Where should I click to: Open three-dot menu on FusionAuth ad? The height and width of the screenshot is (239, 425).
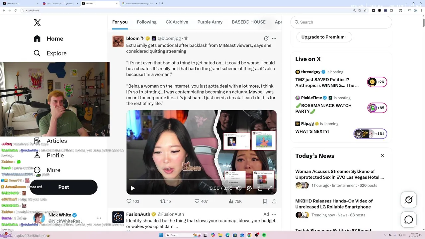pos(274,214)
